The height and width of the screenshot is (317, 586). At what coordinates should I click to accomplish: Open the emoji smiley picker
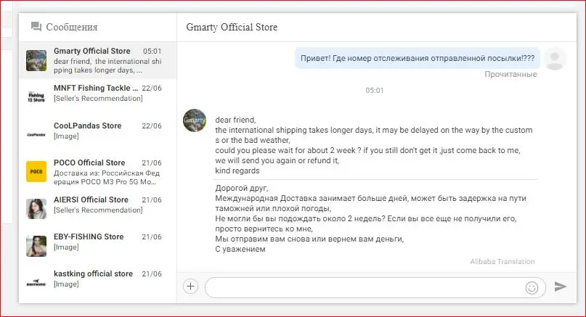click(x=532, y=287)
